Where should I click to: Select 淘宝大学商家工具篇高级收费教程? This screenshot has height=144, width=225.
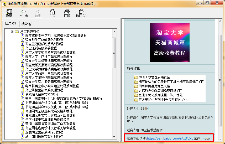(49, 73)
